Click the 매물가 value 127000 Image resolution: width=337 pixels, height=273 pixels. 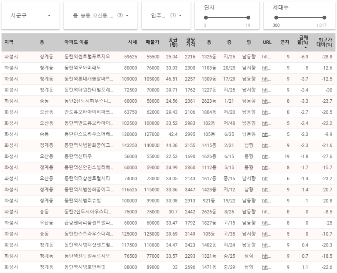pyautogui.click(x=152, y=135)
